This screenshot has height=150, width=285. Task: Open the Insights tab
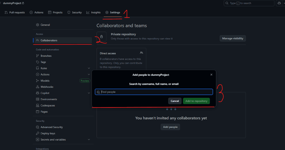[x=94, y=12]
